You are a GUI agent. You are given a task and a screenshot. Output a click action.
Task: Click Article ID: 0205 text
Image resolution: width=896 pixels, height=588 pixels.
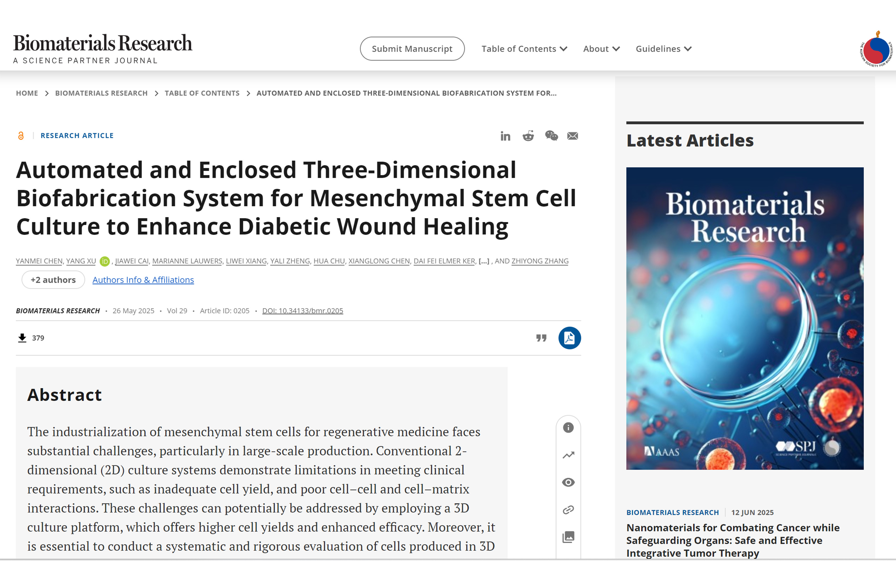225,311
